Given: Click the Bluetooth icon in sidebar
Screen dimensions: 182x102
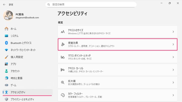Looking at the screenshot, I should click(7, 43).
